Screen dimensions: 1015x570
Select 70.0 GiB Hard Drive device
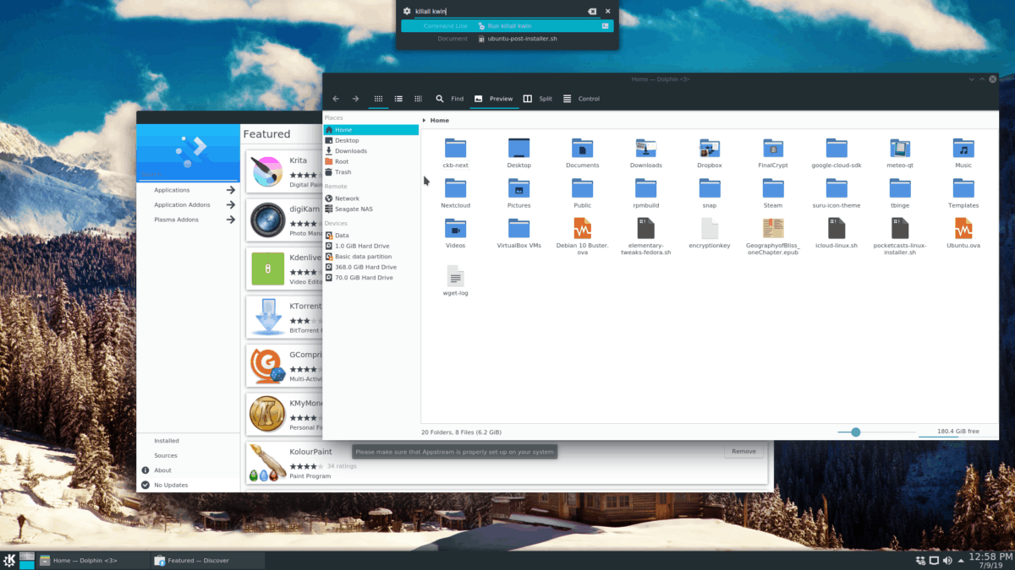click(370, 277)
